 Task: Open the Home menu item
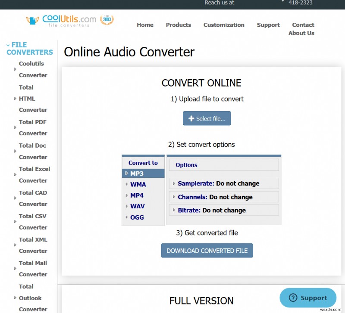pos(145,25)
